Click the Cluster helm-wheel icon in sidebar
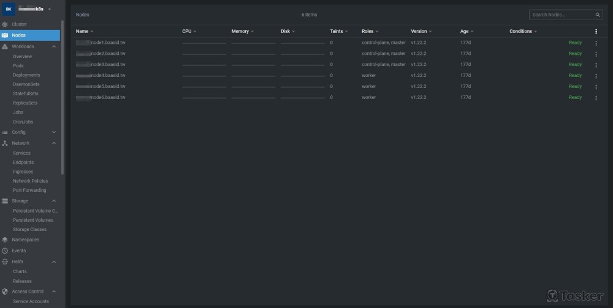The image size is (613, 308). 6,24
